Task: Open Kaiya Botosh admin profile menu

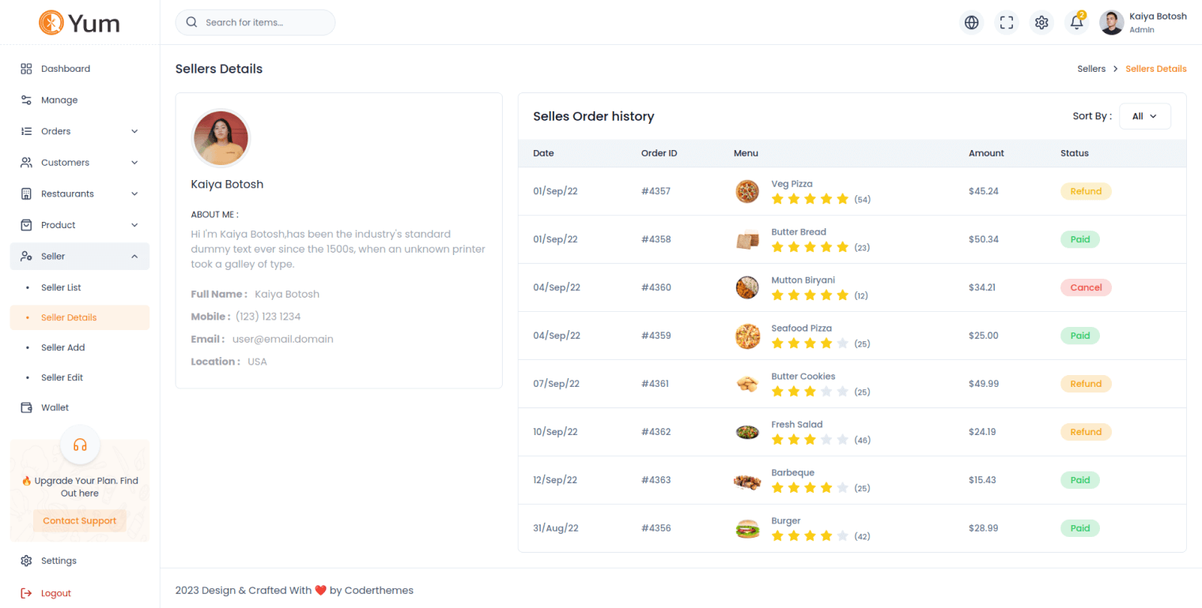Action: [1143, 23]
